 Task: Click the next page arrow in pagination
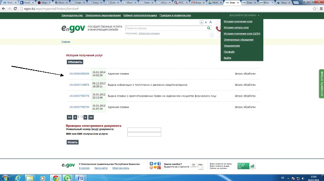click(x=86, y=117)
